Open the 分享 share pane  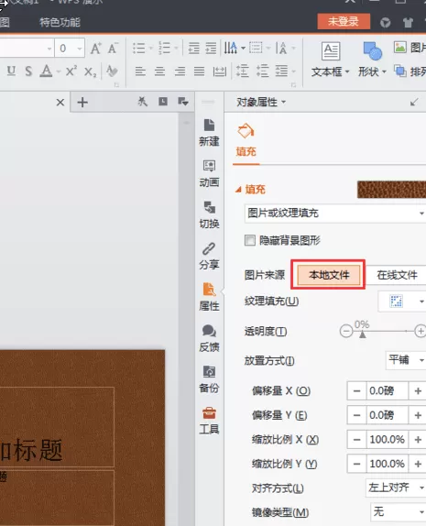click(x=209, y=256)
